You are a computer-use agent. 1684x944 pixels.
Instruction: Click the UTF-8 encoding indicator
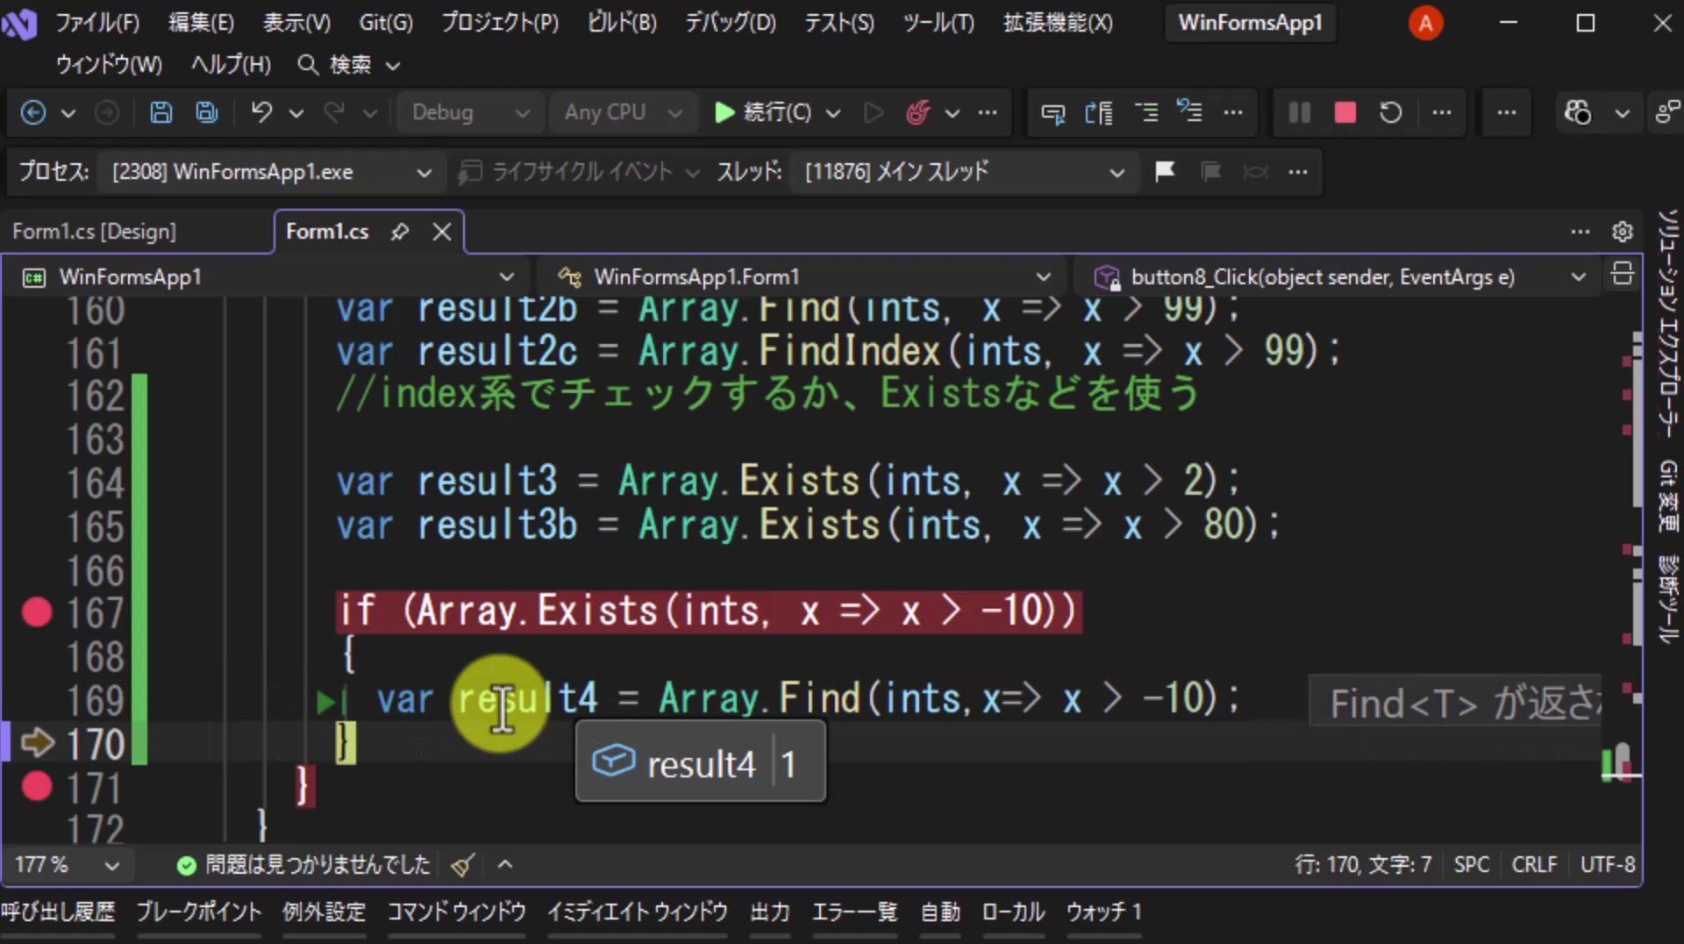point(1608,865)
